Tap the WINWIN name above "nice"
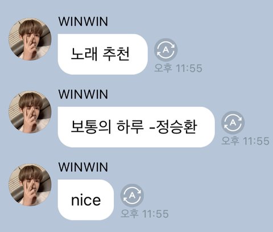 [x=83, y=167]
